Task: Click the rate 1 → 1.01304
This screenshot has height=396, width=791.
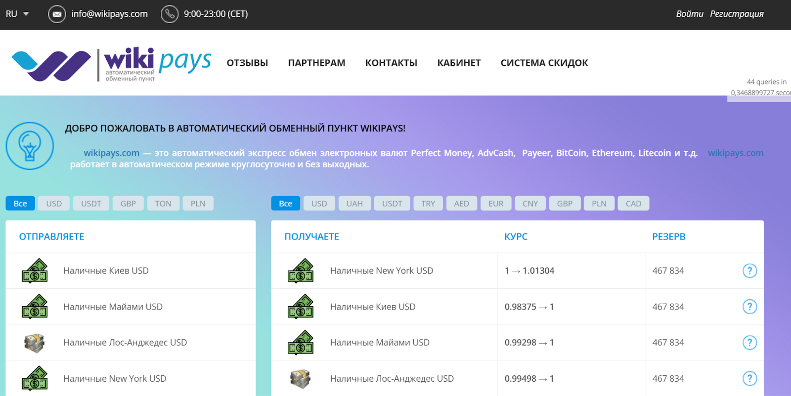Action: point(529,271)
